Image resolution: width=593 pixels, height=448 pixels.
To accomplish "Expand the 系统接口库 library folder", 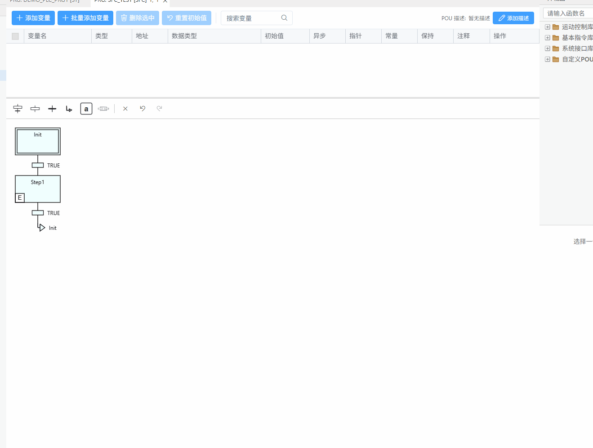I will tap(548, 48).
